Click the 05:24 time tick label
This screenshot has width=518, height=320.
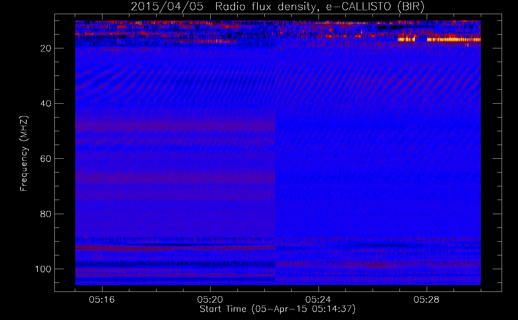(319, 300)
